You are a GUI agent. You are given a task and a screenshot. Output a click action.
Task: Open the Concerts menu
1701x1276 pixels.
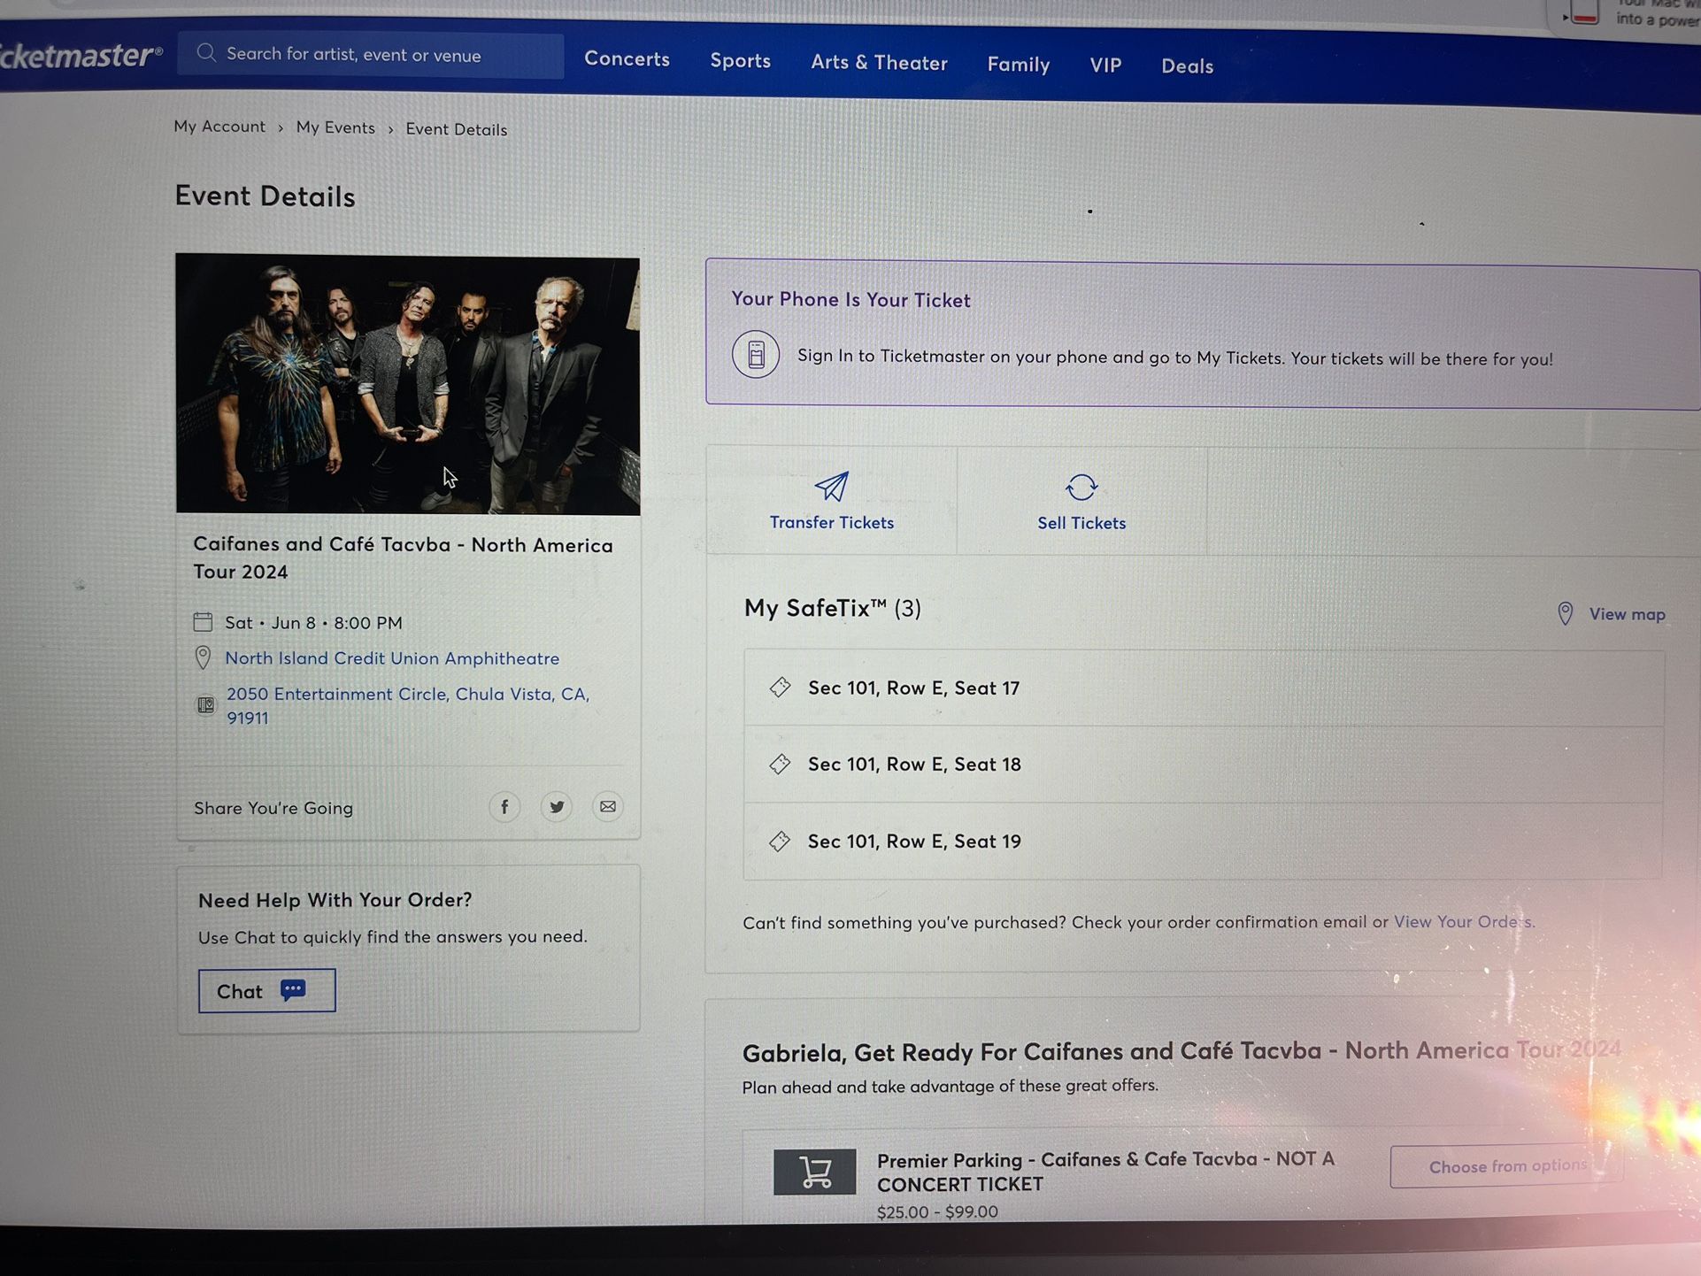pos(627,58)
